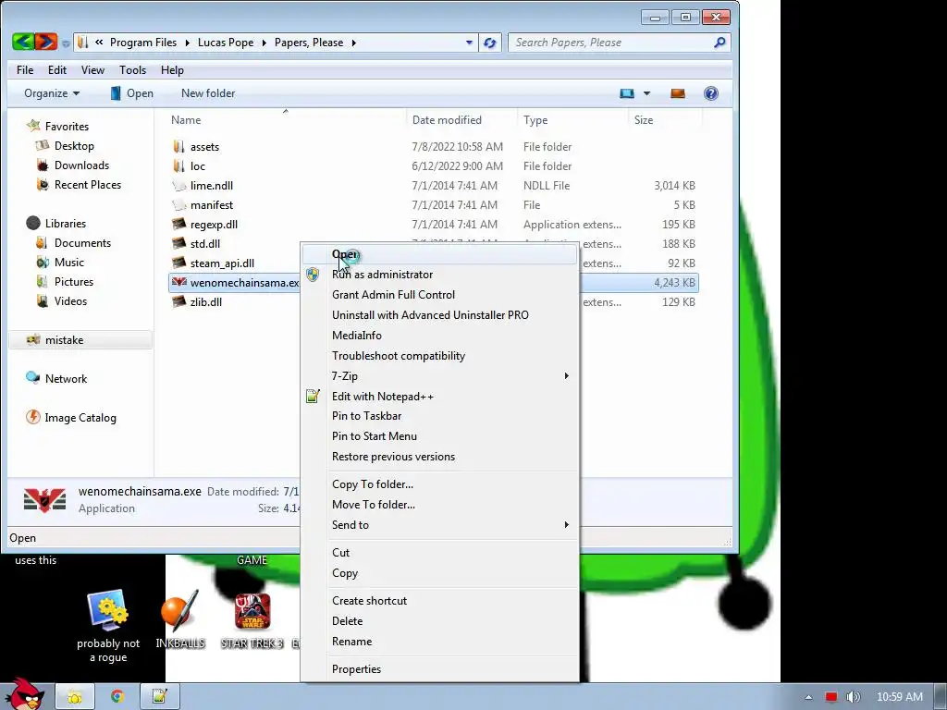Click Program Files breadcrumb

tap(143, 43)
